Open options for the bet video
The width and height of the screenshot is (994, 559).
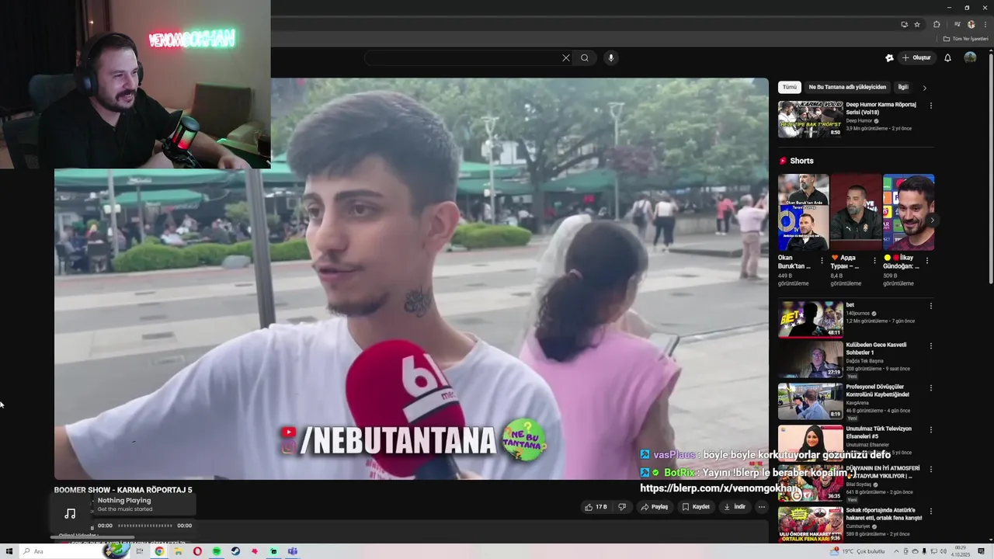click(931, 306)
